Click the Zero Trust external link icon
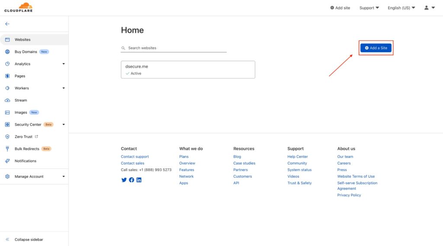Image resolution: width=443 pixels, height=246 pixels. tap(36, 137)
